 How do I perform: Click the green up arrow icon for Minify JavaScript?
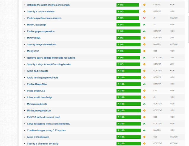144,25
